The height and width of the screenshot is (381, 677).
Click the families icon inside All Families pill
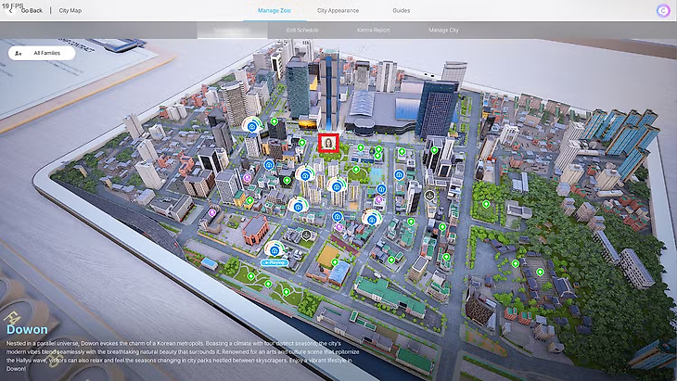(x=19, y=54)
